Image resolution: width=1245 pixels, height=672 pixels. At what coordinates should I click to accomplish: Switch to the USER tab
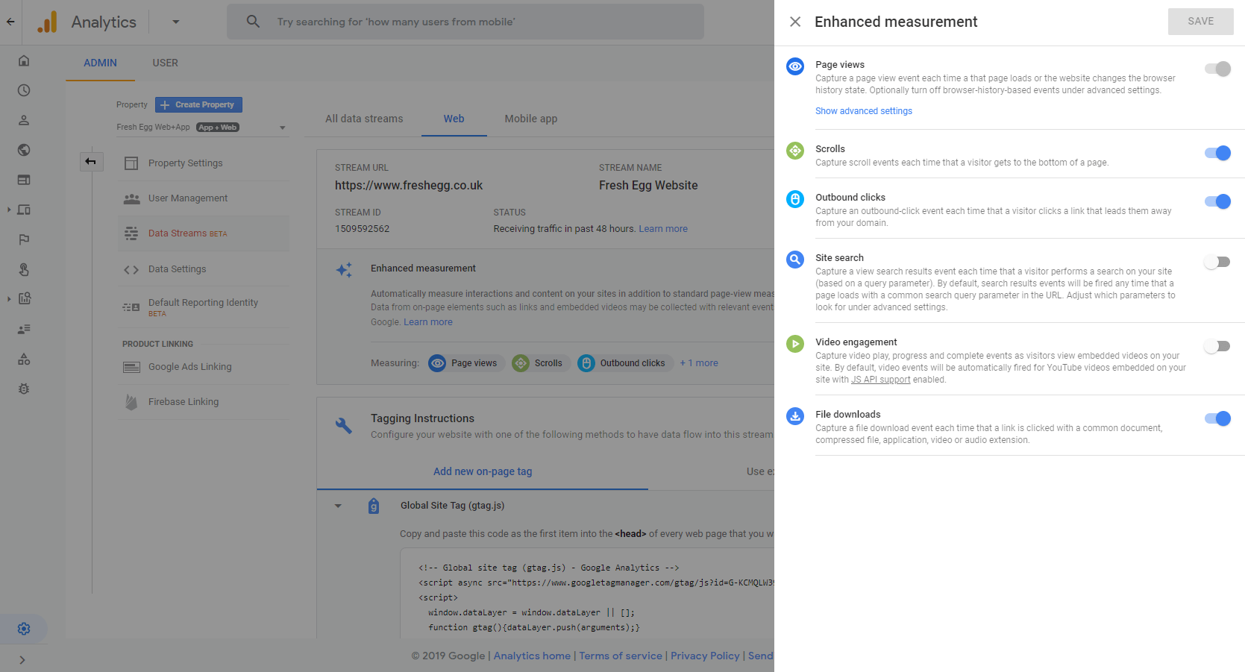click(166, 63)
